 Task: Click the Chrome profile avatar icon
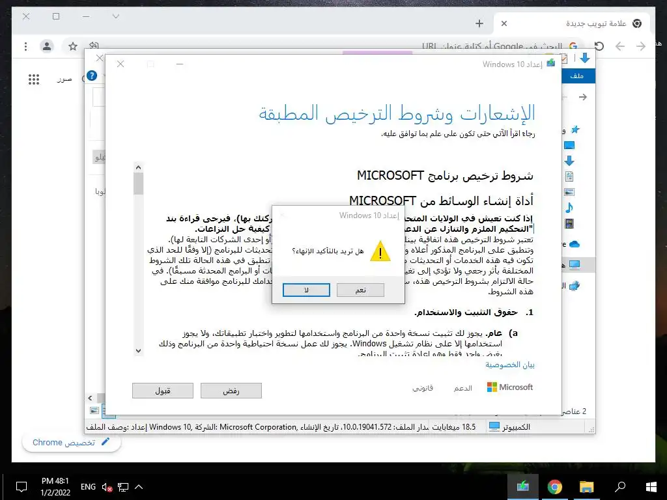pyautogui.click(x=47, y=46)
